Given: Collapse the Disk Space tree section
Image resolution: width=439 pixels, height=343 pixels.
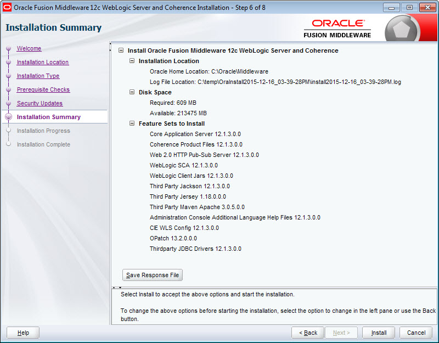Looking at the screenshot, I should click(x=132, y=92).
